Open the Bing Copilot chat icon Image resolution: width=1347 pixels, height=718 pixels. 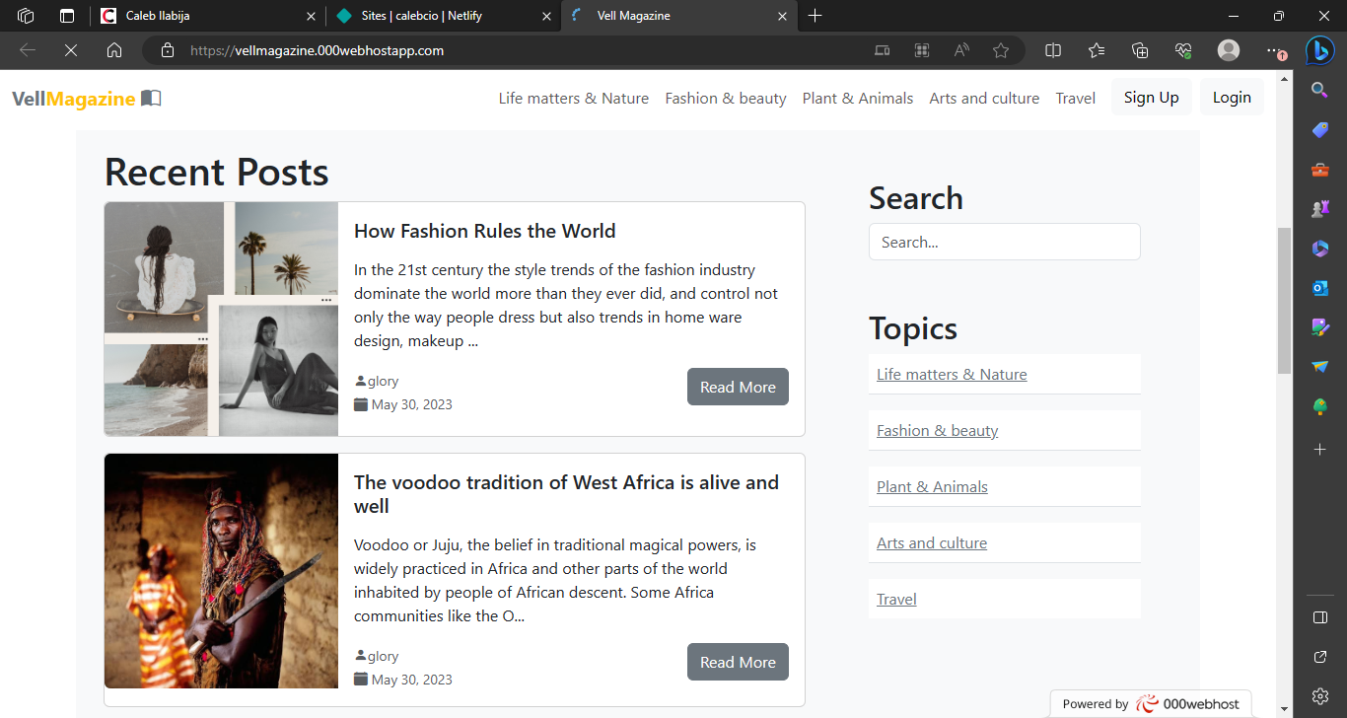(x=1319, y=50)
